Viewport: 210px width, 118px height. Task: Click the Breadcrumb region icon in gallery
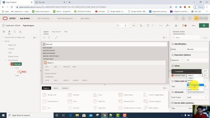click(x=45, y=95)
